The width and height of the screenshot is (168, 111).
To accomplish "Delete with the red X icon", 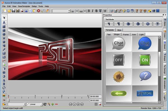I will tap(39, 11).
